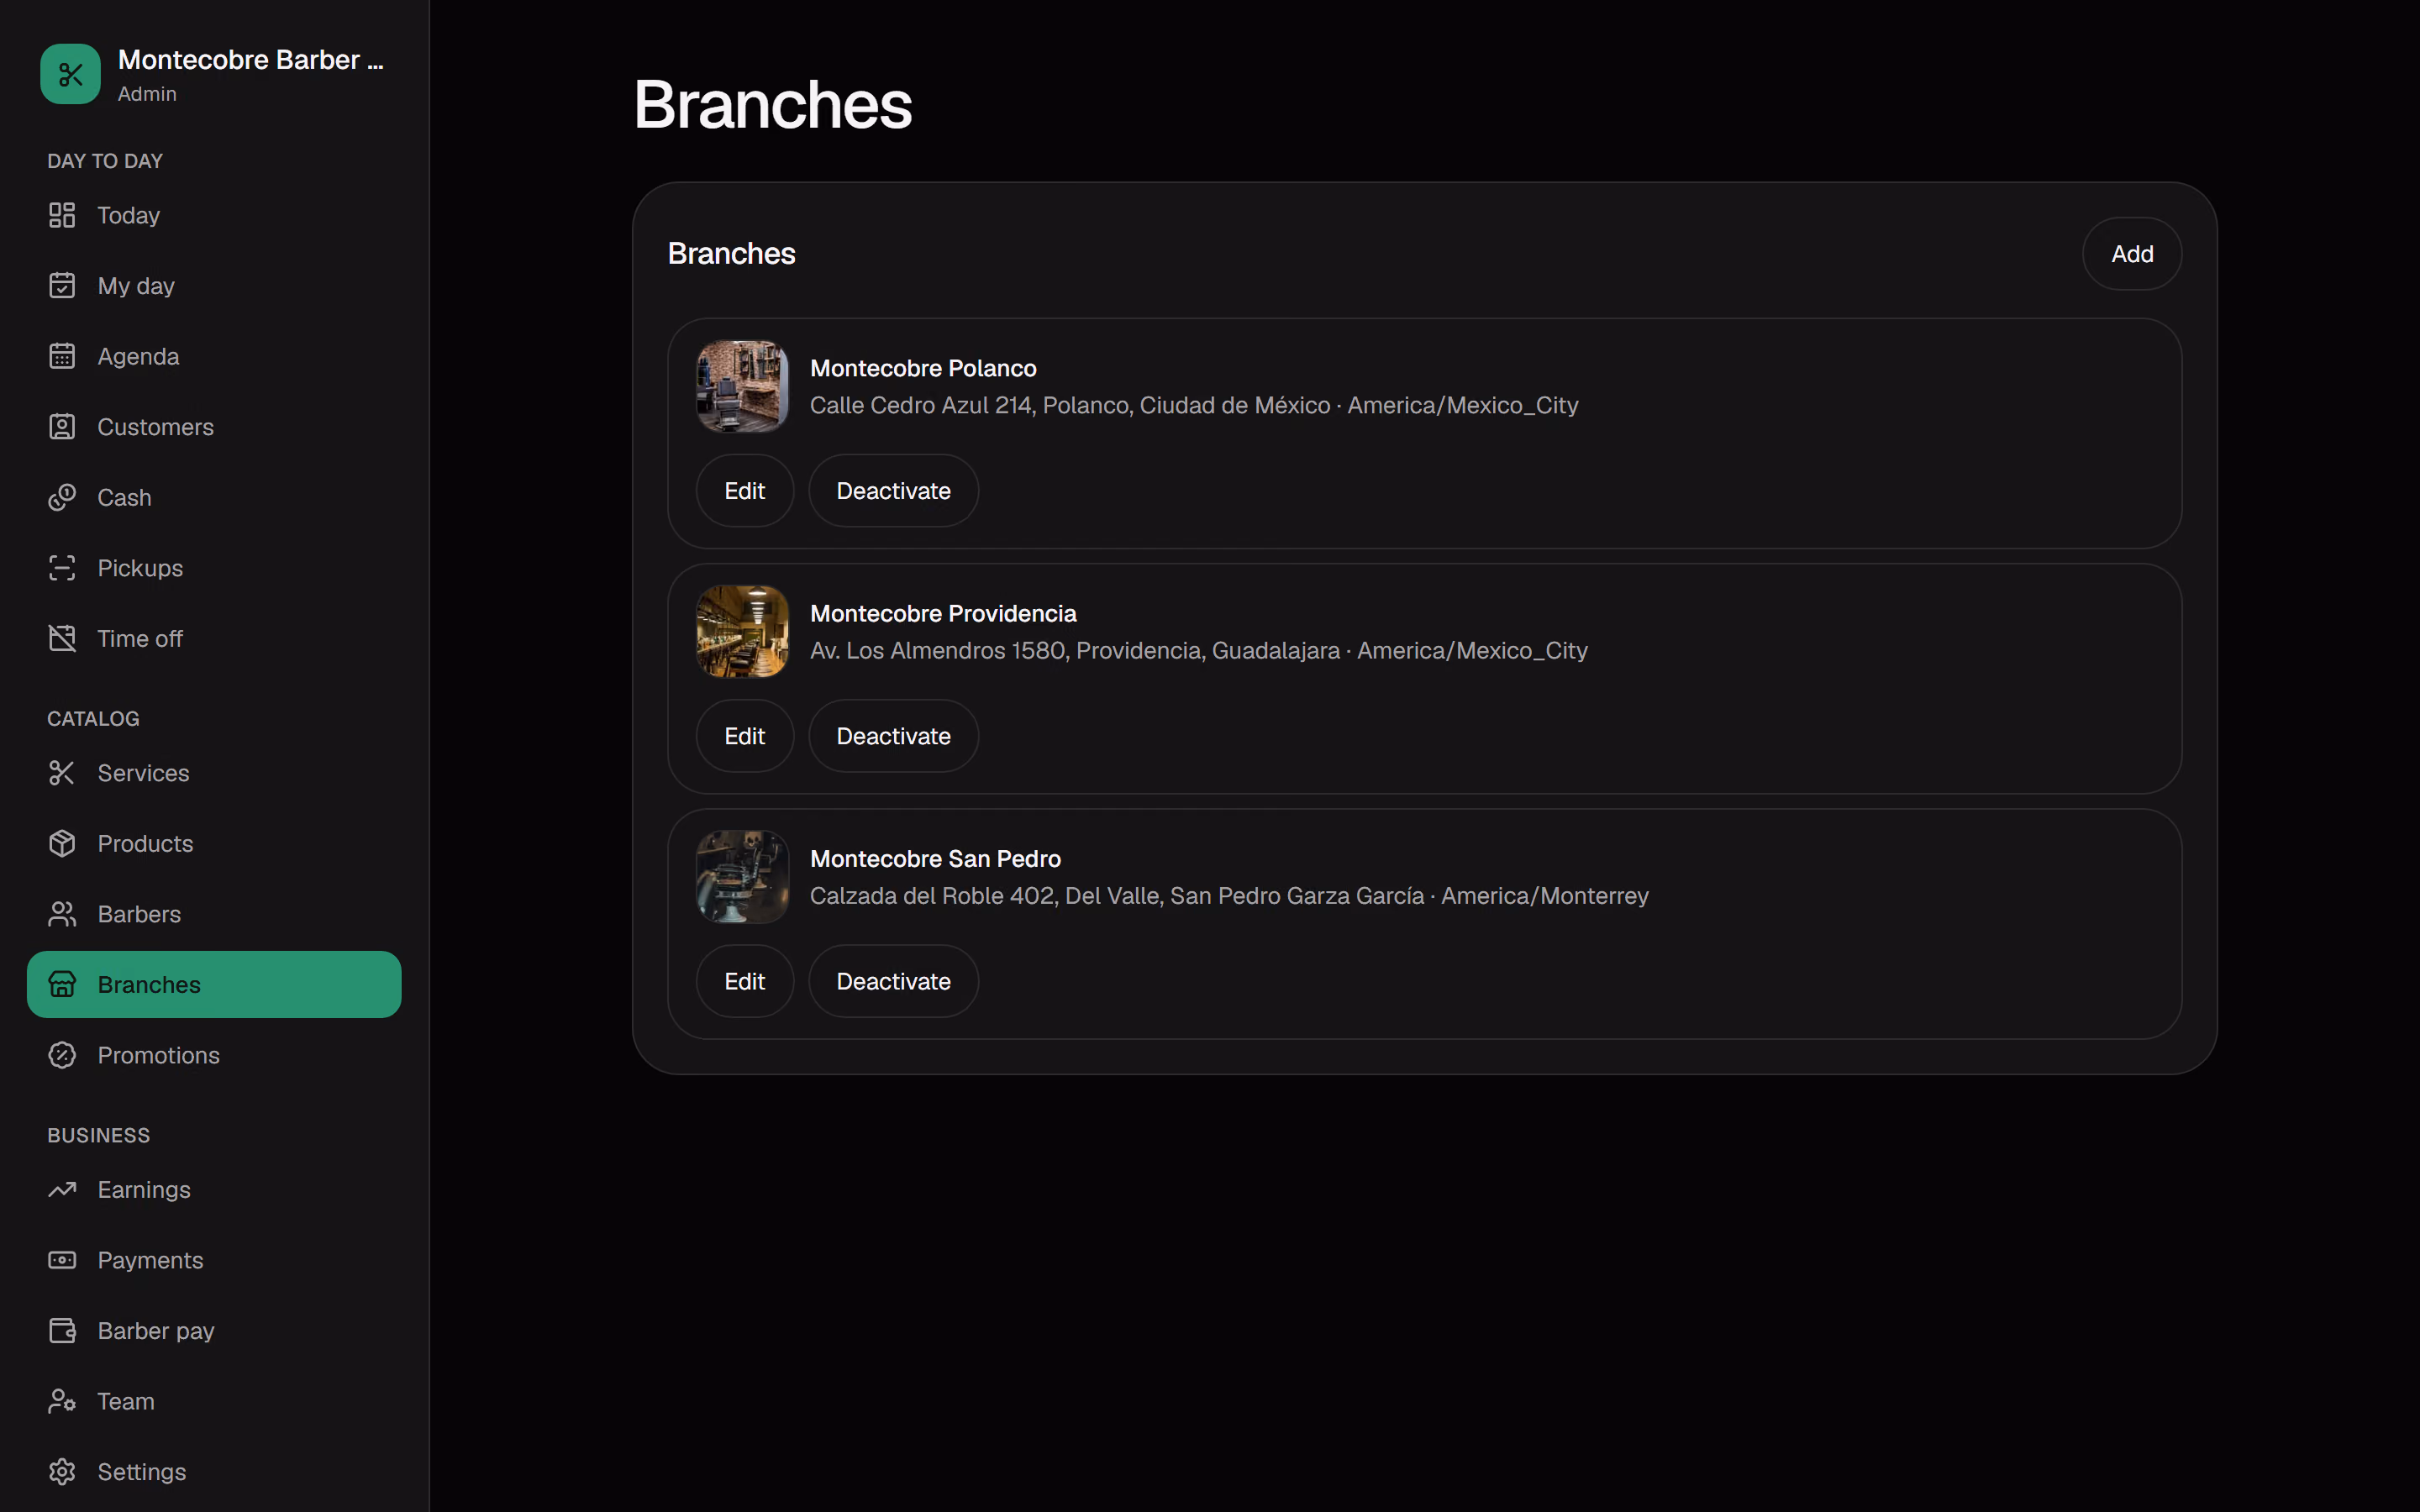Click the Montecobre Polanco branch photo

click(x=743, y=386)
